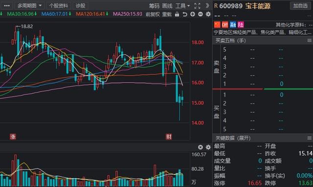Viewport: 313px width, 187px height.
Task: Expand more toolbar options with double chevron
Action: point(207,5)
